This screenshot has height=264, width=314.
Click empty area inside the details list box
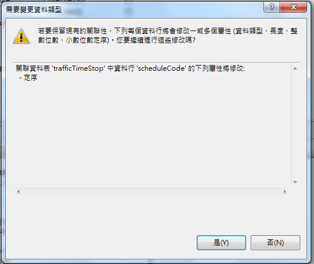pyautogui.click(x=152, y=132)
